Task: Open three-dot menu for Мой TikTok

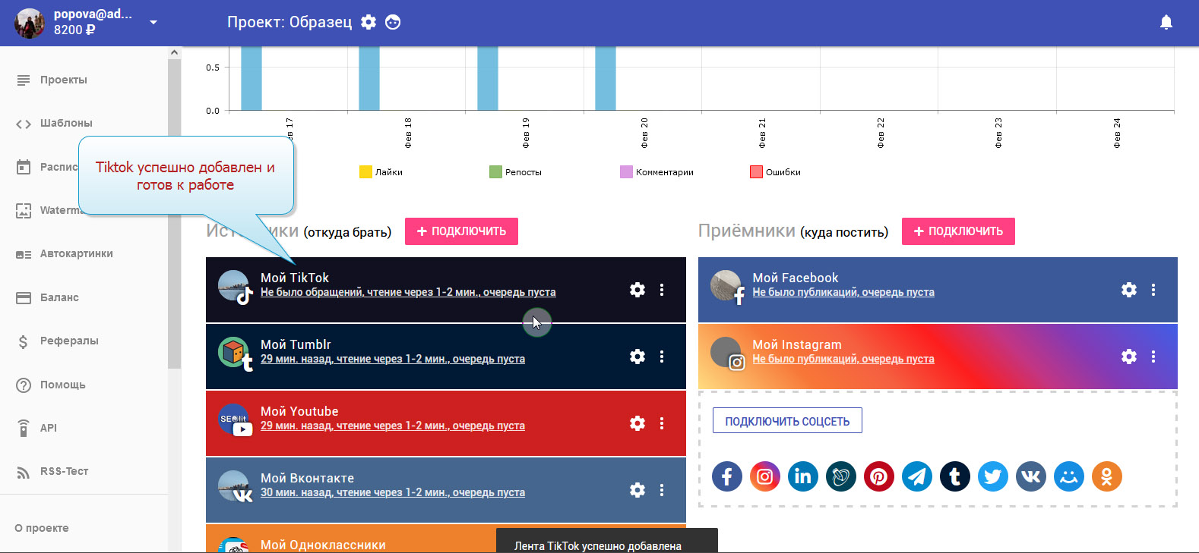Action: pyautogui.click(x=662, y=290)
